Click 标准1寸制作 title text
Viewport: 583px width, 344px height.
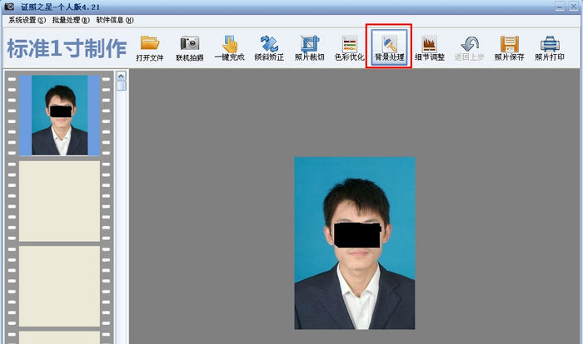[x=67, y=49]
